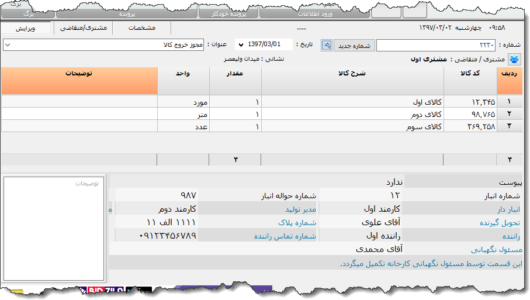
Task: Click product code ۱۲,۳۴۵ cell
Action: pyautogui.click(x=470, y=102)
